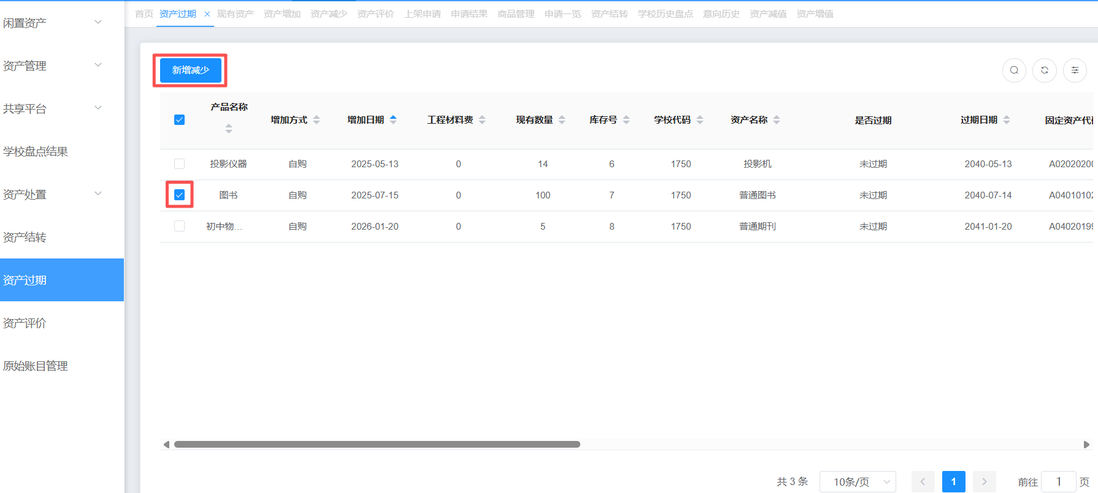Switch to the 现有资产 tab
The image size is (1098, 493).
pyautogui.click(x=235, y=14)
